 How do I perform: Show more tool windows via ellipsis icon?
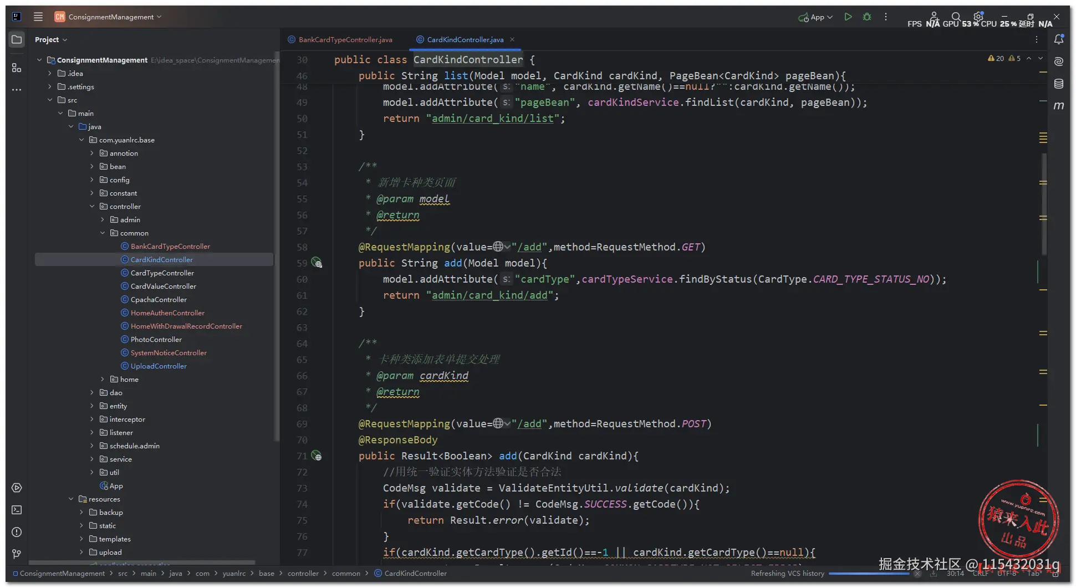(17, 90)
